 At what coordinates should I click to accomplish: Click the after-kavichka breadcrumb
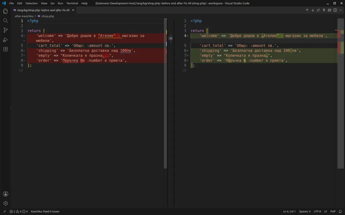click(x=24, y=16)
